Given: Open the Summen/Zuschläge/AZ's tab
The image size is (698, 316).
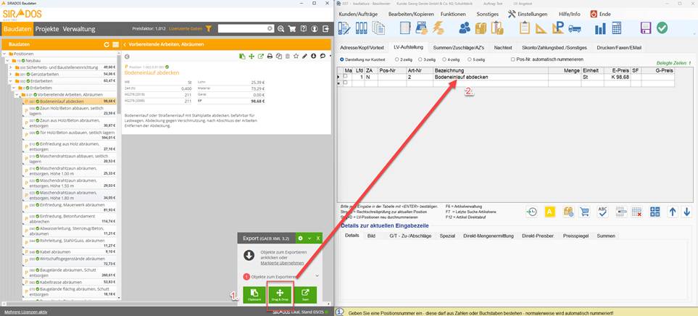Looking at the screenshot, I should click(459, 48).
